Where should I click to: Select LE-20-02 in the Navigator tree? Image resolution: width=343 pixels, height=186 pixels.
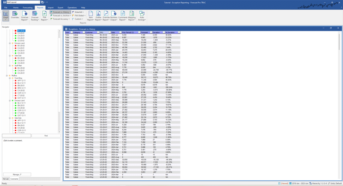[x=21, y=41]
